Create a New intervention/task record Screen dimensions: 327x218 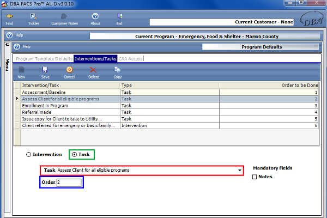(21, 72)
